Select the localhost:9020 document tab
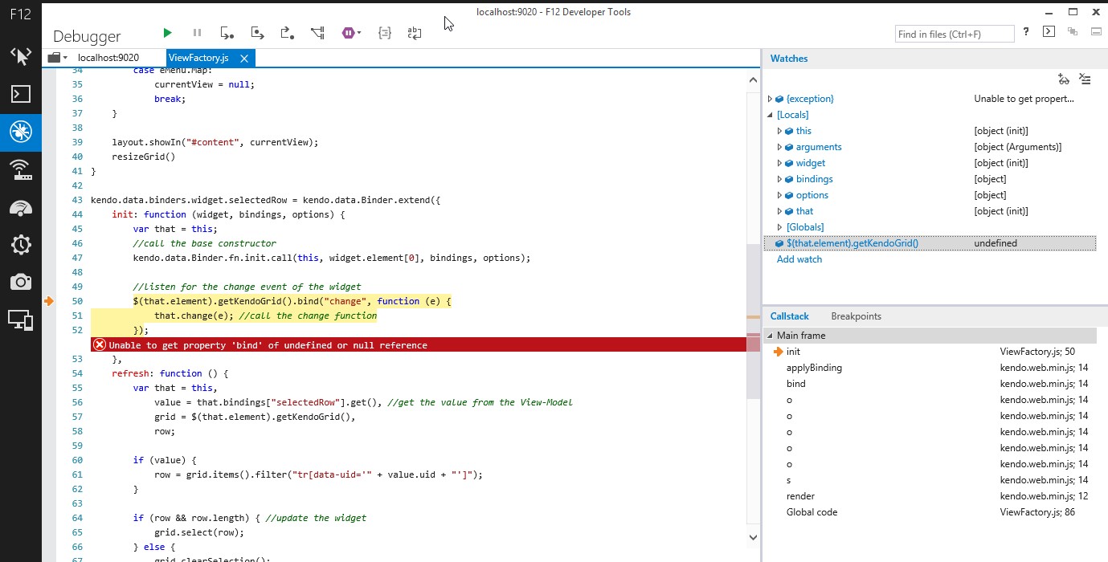The width and height of the screenshot is (1108, 562). [x=108, y=58]
